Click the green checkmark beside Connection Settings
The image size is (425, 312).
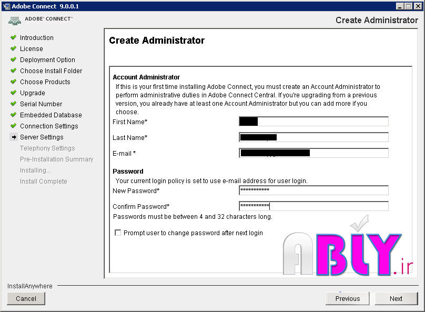(13, 126)
